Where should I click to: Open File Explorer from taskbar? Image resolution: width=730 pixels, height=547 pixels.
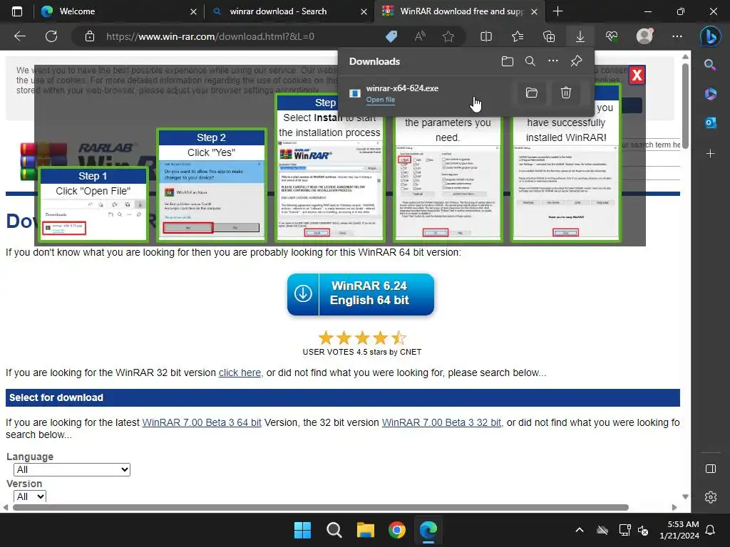366,530
